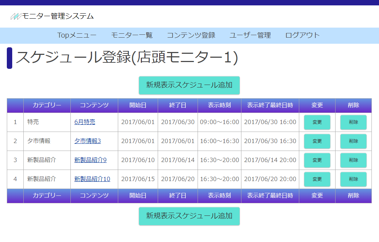This screenshot has width=379, height=242.
Task: Delete the 夕市情報3 schedule row
Action: [353, 141]
